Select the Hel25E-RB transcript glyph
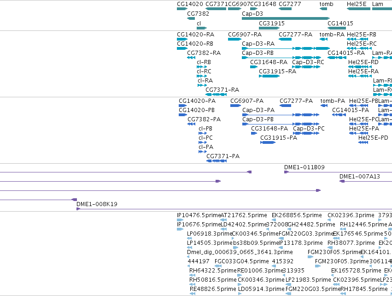Screen dimensions: 392x296 pyautogui.click(x=357, y=39)
